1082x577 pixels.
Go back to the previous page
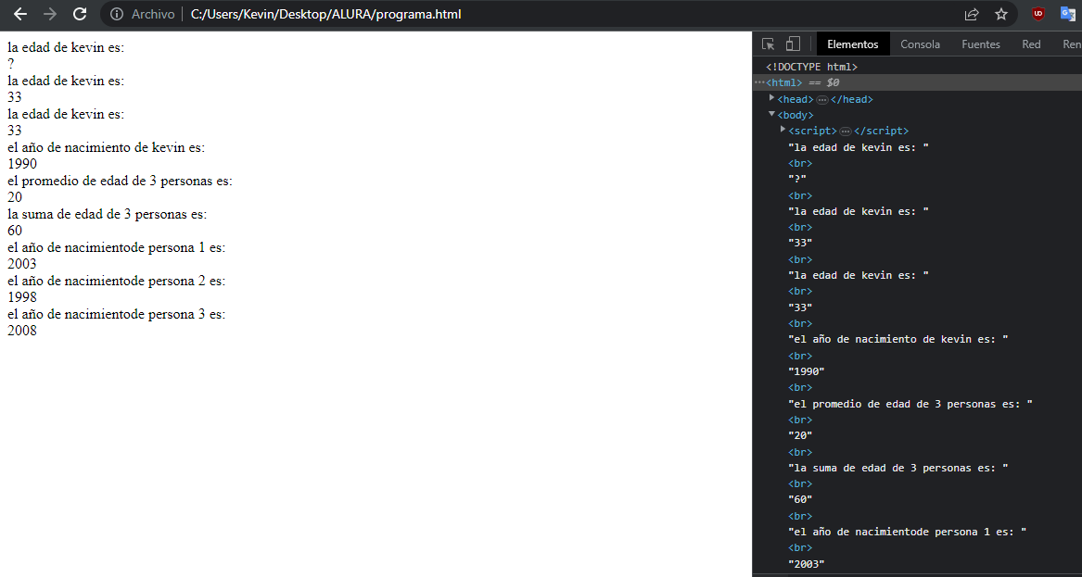(x=20, y=14)
